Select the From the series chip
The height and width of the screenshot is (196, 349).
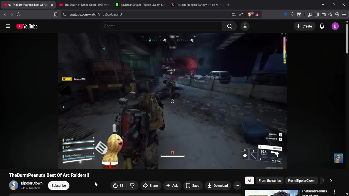270,180
